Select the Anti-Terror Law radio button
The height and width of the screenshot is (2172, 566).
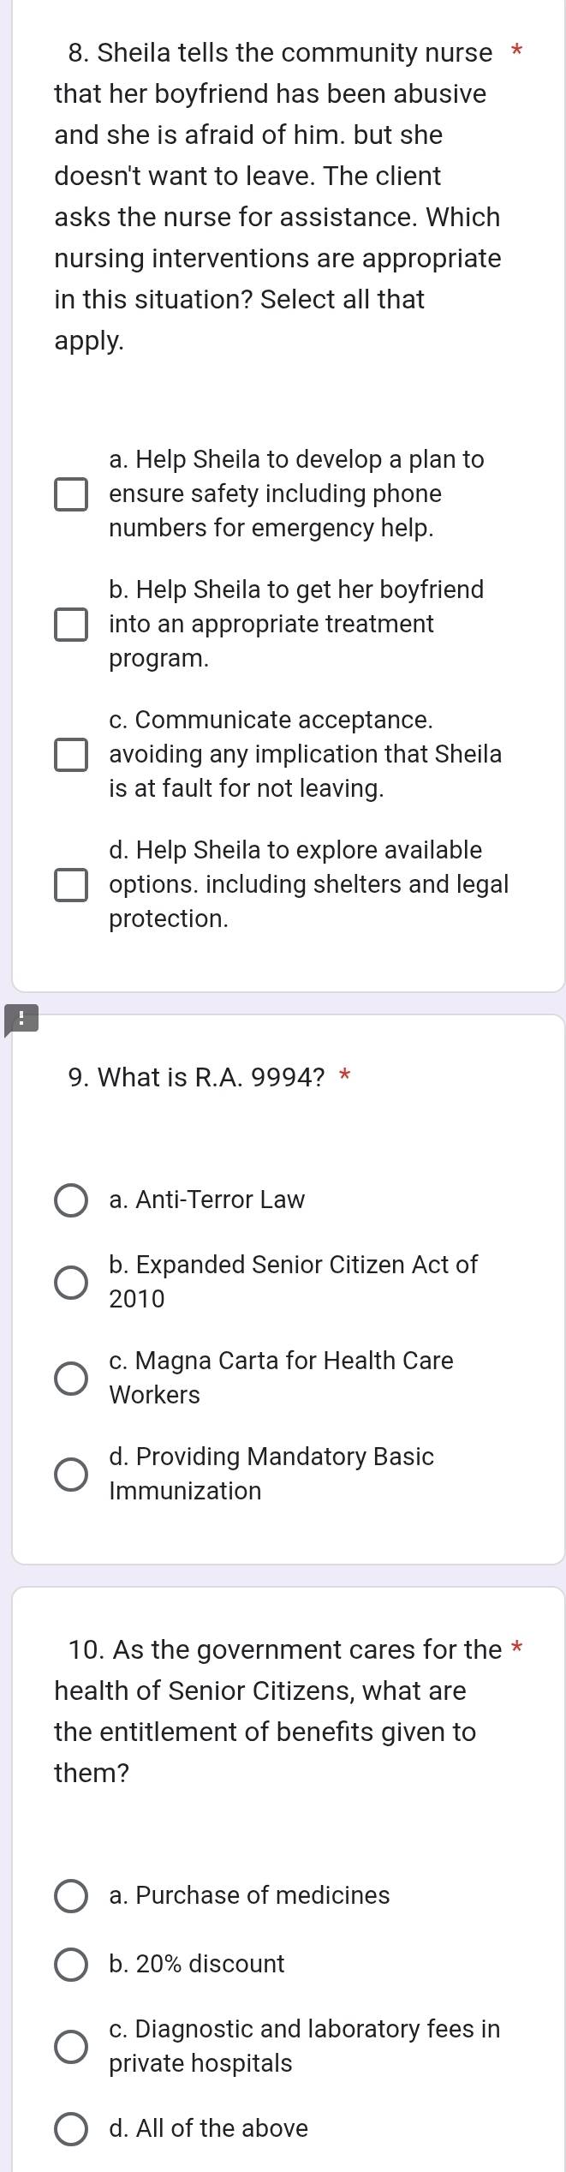(x=71, y=1200)
